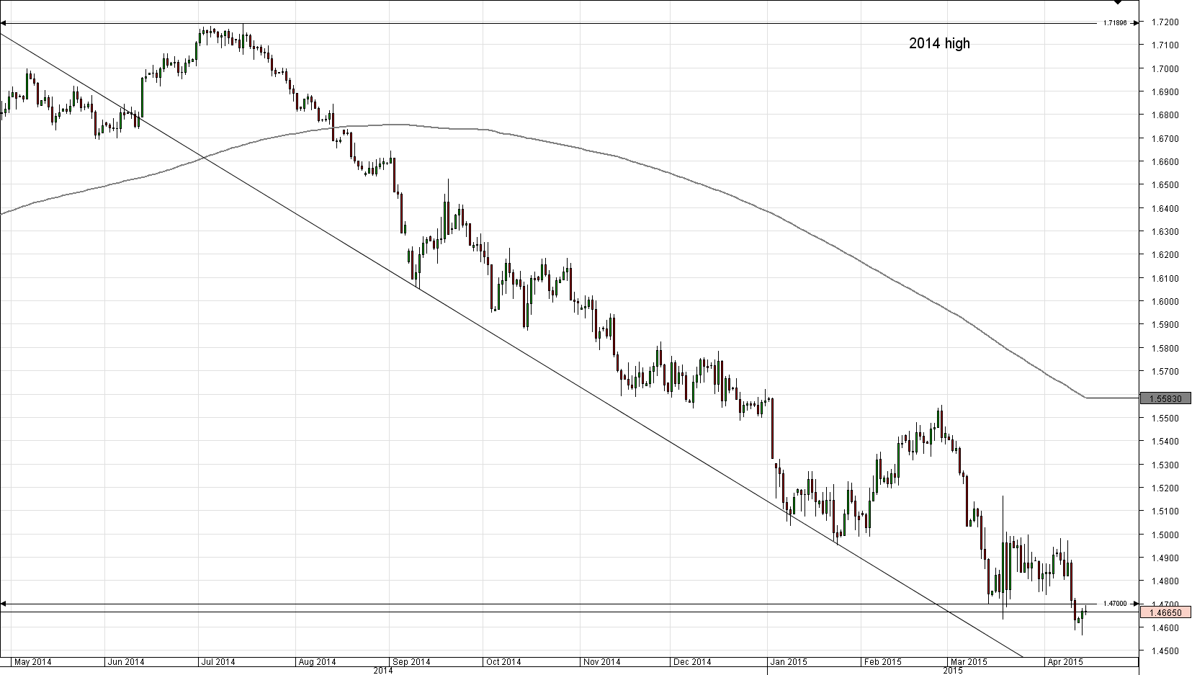The height and width of the screenshot is (675, 1192).
Task: Click the 1.6500 price axis label
Action: tap(1165, 185)
